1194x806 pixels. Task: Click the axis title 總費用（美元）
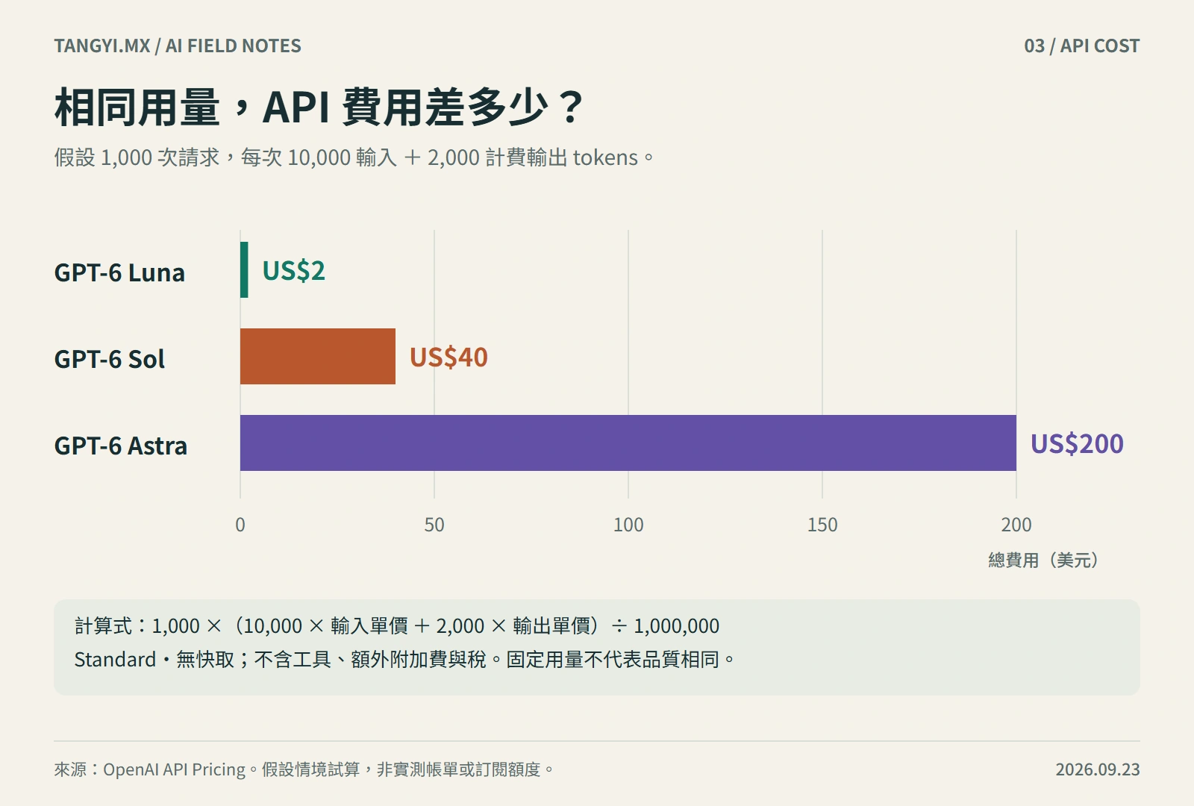pos(1043,560)
